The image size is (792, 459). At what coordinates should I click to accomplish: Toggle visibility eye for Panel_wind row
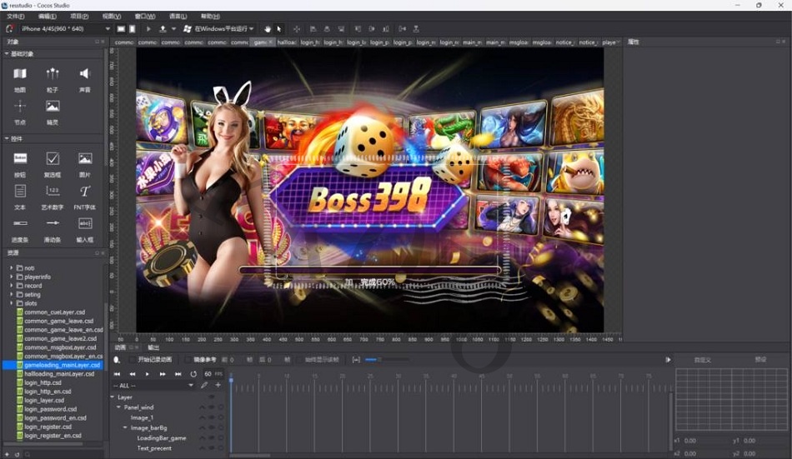point(212,407)
